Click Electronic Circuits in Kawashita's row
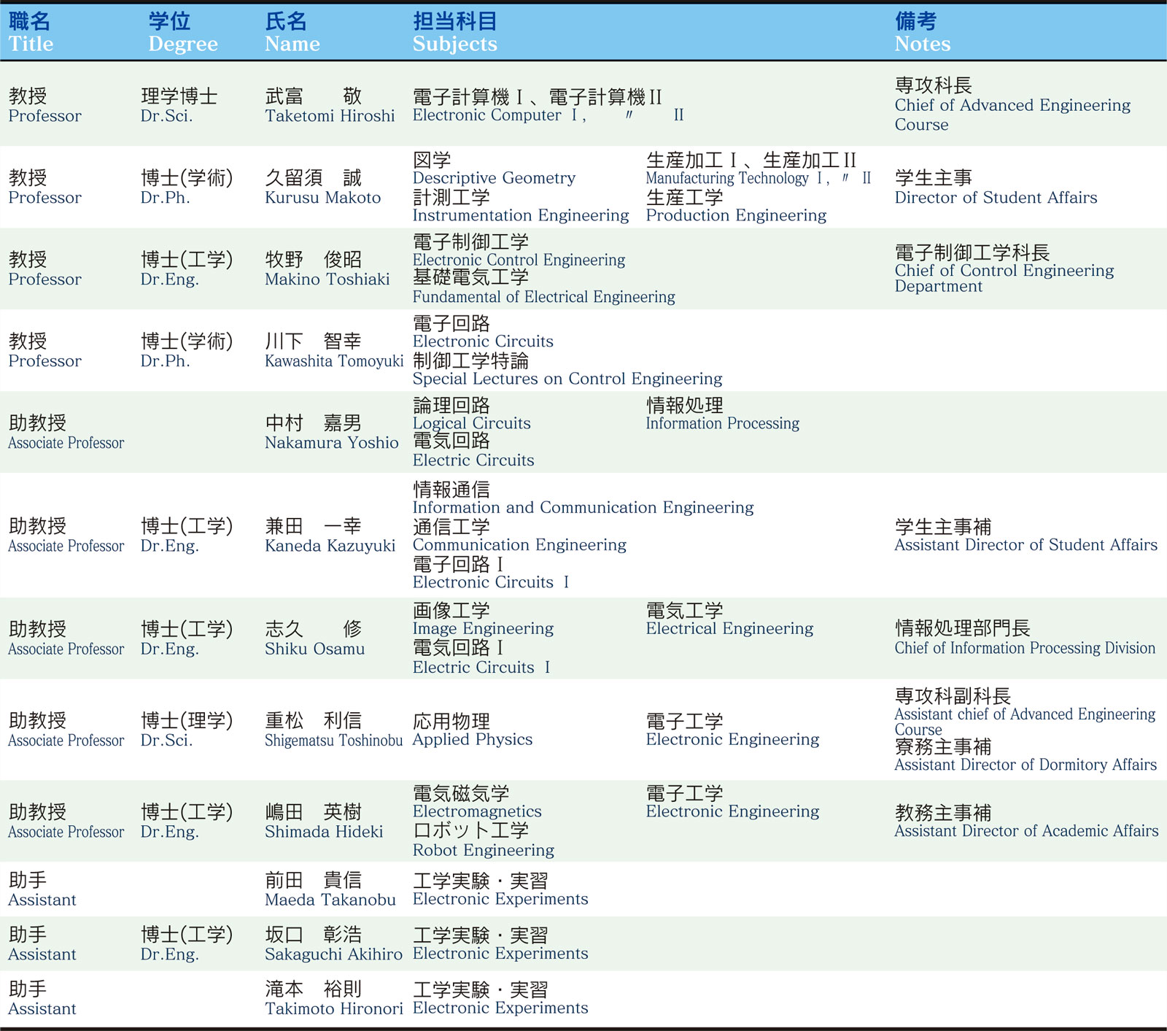 (483, 341)
